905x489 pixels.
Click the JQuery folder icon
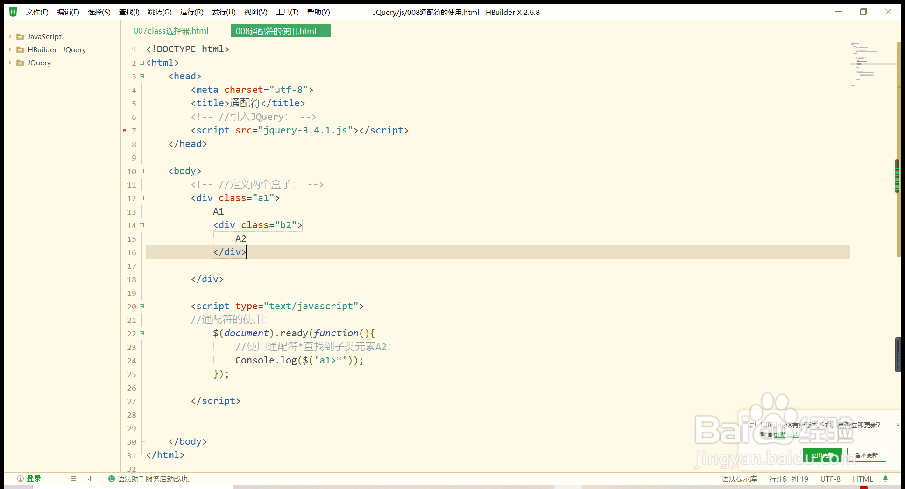[x=20, y=63]
